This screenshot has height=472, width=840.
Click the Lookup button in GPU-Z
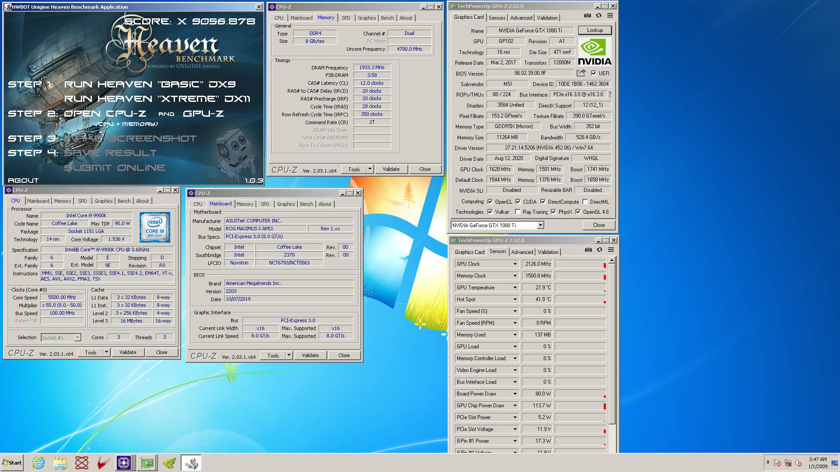click(x=595, y=30)
